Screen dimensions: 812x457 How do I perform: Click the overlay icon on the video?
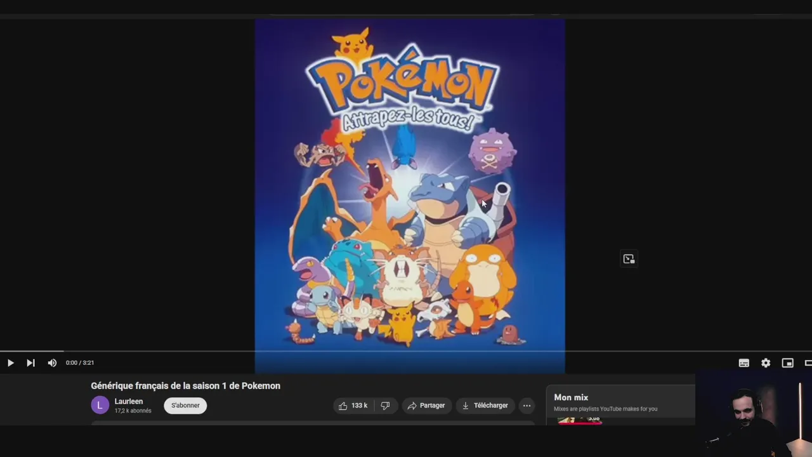click(629, 259)
